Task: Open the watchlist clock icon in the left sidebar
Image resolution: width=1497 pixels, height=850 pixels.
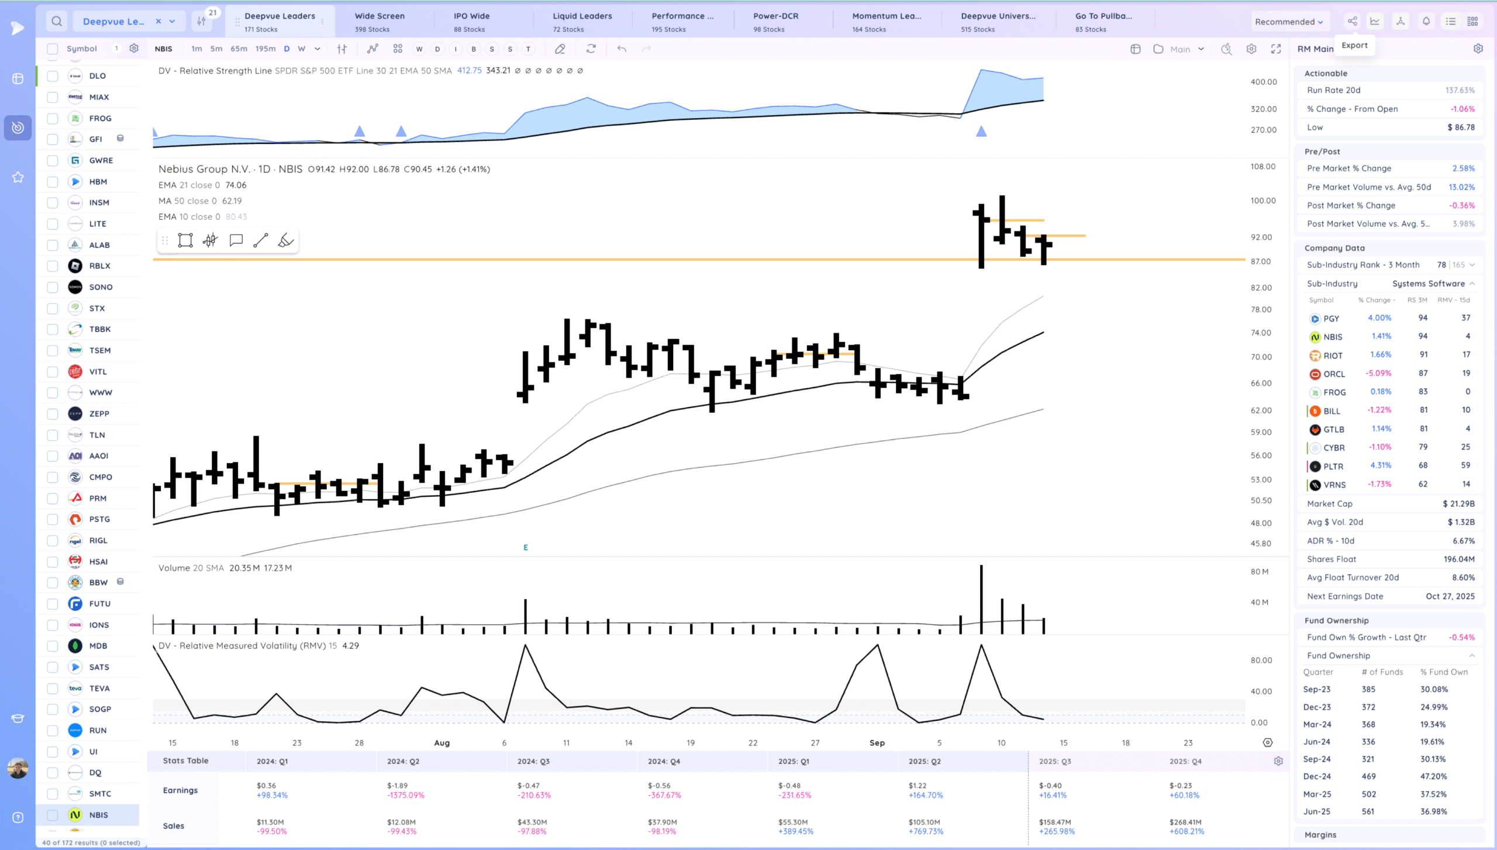Action: click(18, 127)
